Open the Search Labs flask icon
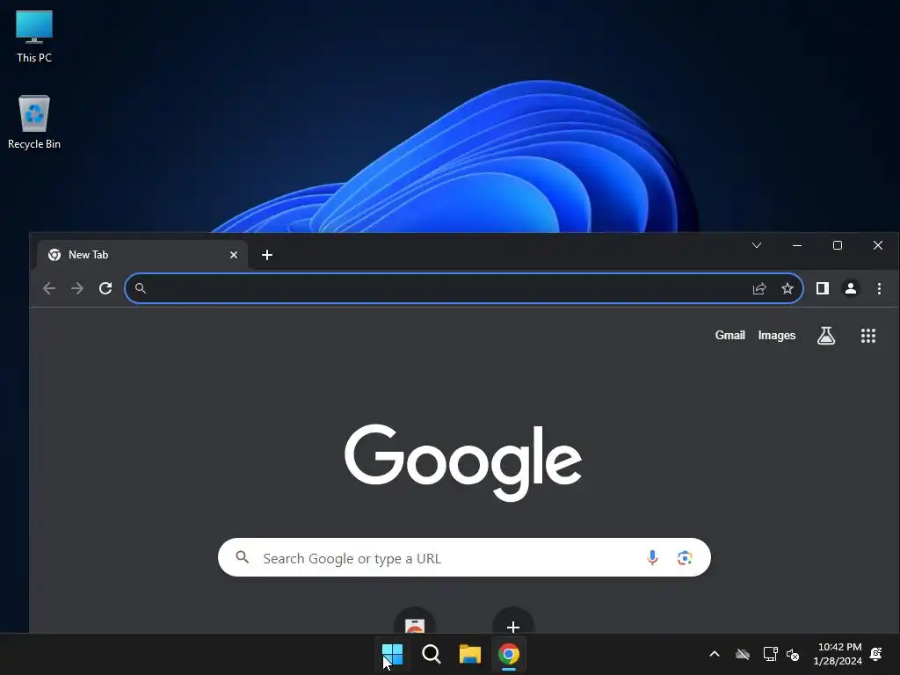Image resolution: width=900 pixels, height=675 pixels. [826, 335]
